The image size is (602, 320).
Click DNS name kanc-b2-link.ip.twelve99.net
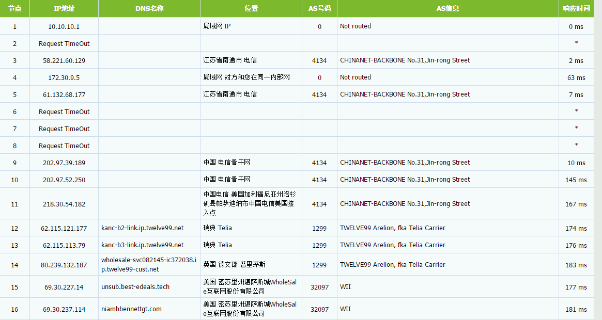tap(143, 228)
